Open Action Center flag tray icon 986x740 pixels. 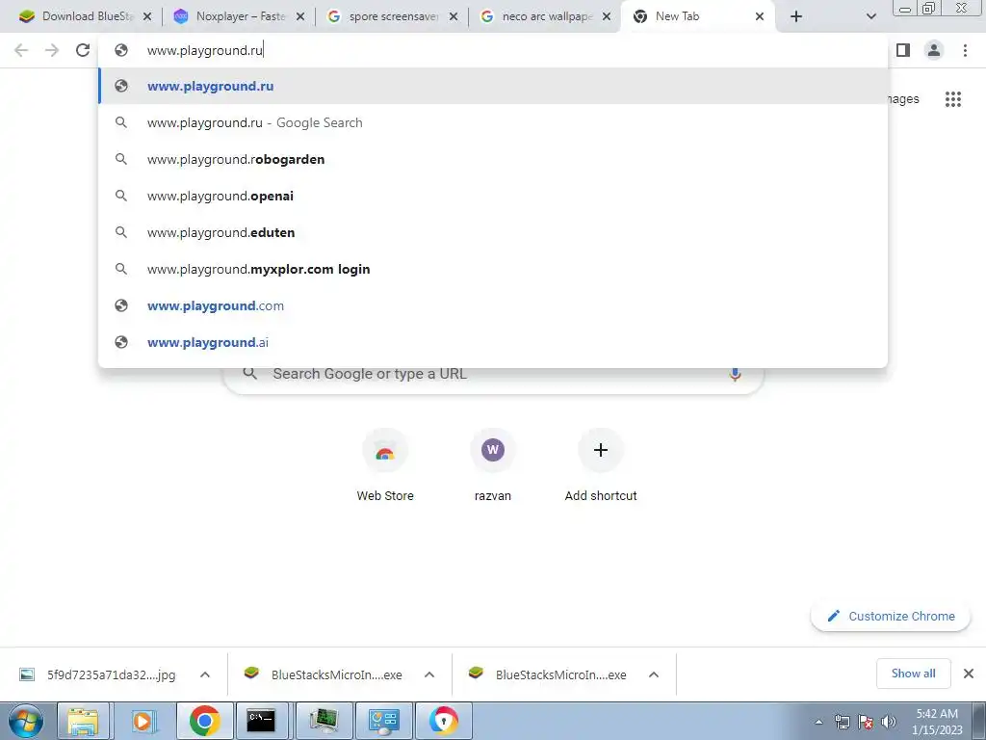coord(866,722)
